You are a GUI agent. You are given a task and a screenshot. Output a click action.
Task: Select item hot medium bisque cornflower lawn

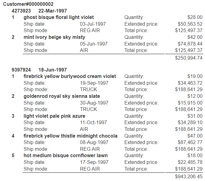point(65,155)
